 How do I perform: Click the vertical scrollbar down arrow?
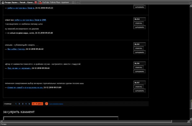click(191, 119)
